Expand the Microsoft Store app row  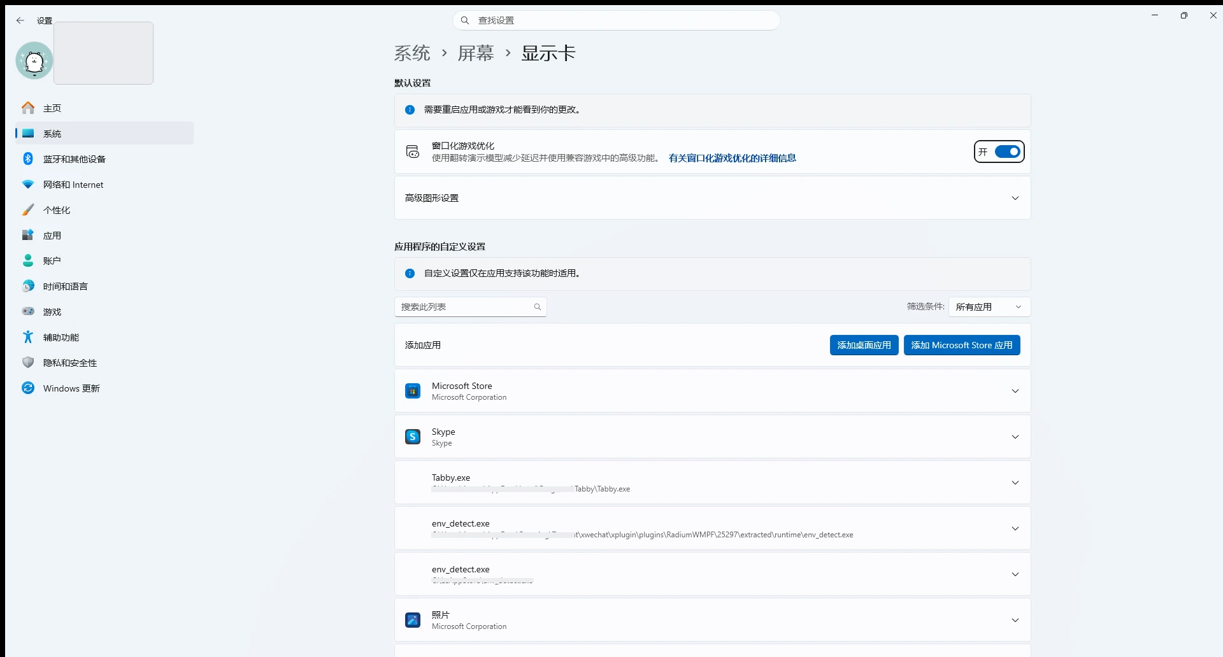tap(712, 391)
